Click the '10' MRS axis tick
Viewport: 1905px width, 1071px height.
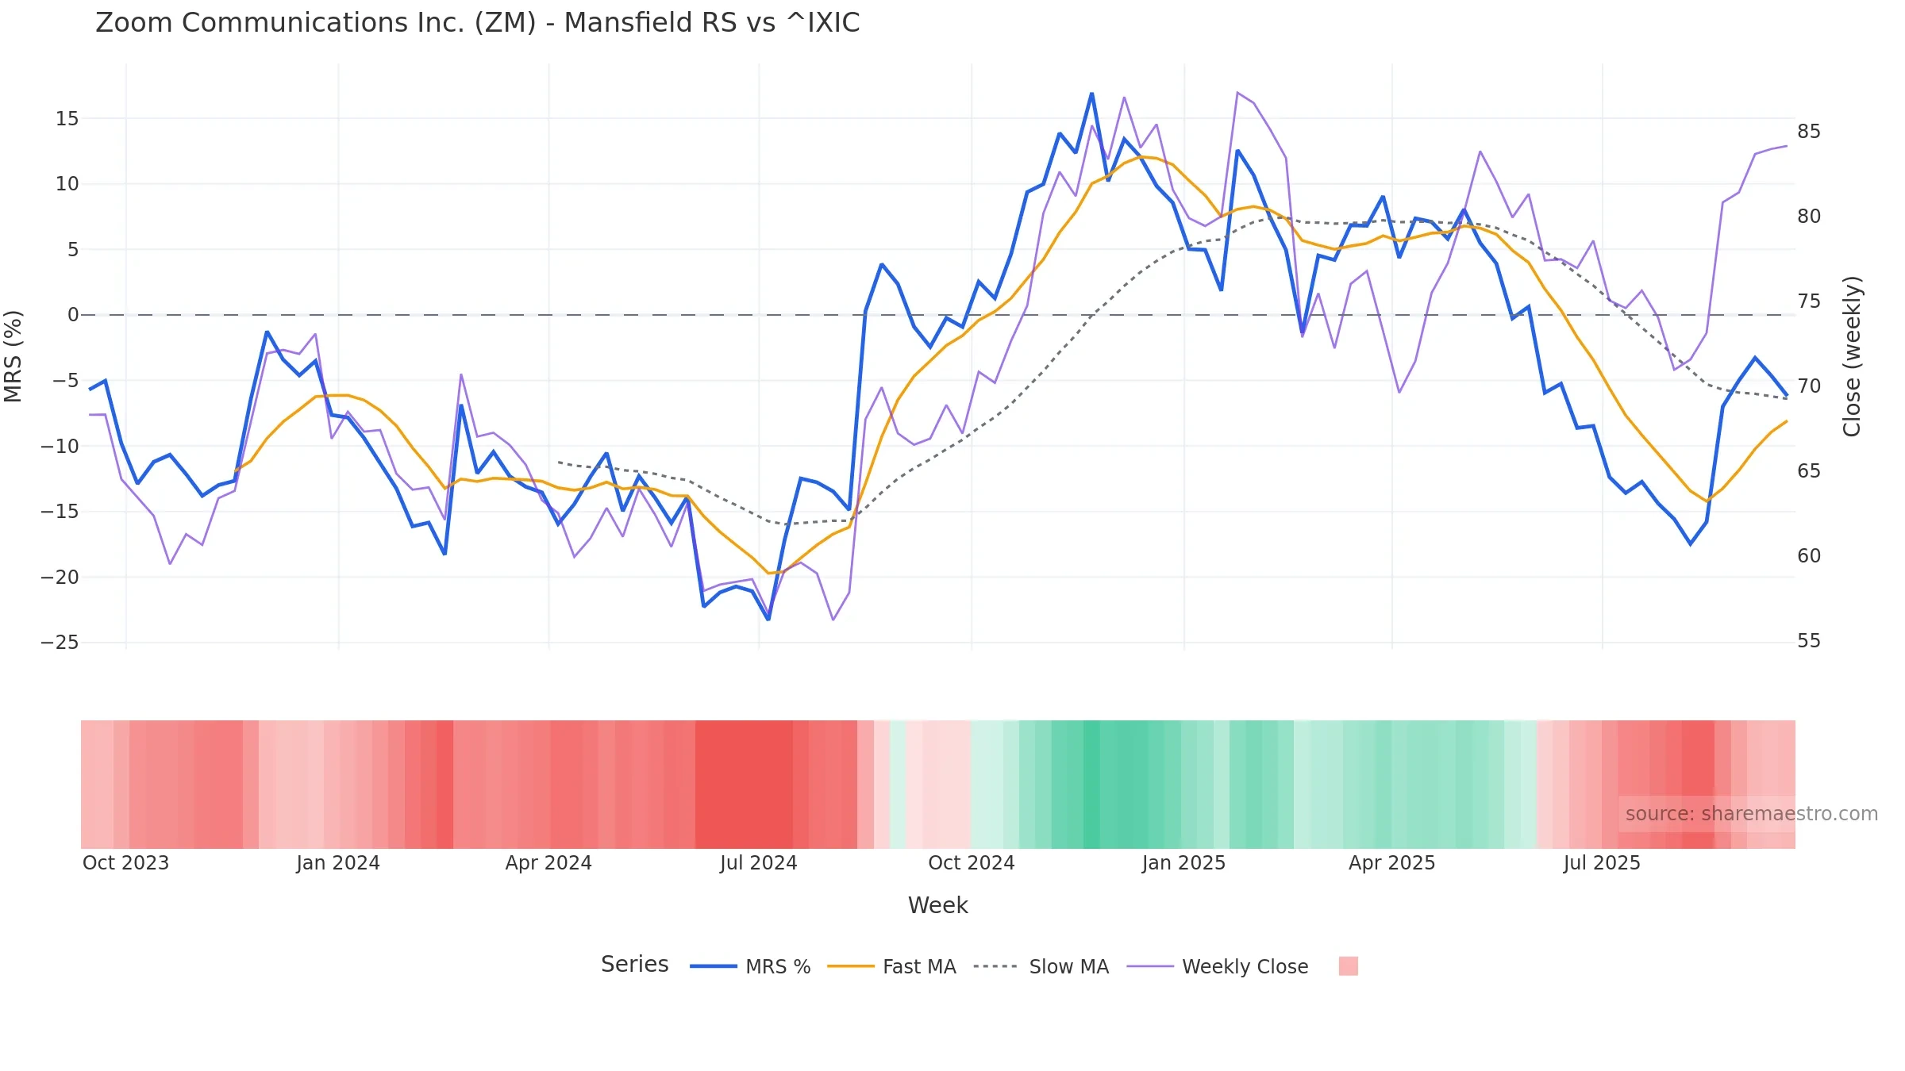tap(67, 184)
